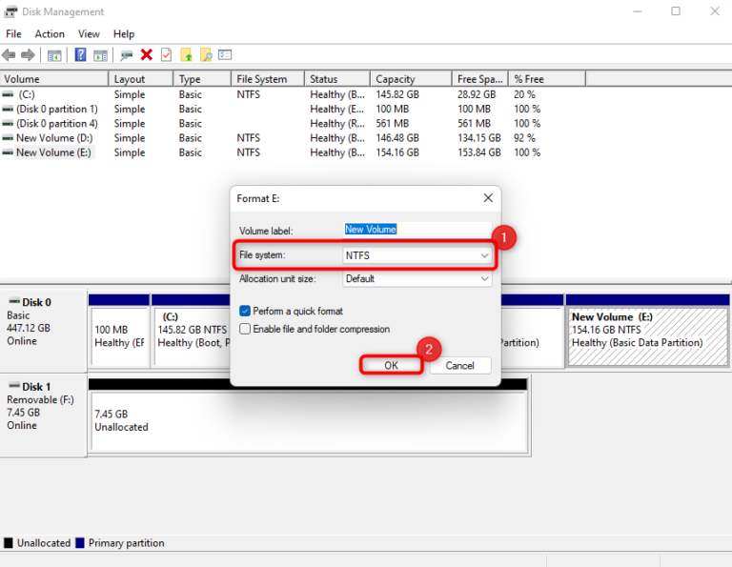Close the Format E: dialog
Screen dimensions: 732x567
click(x=488, y=198)
